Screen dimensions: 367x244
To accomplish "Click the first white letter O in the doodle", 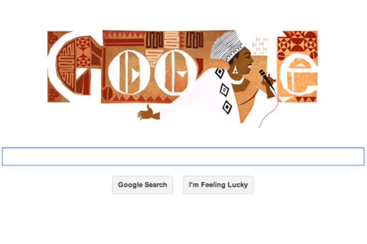I will point(129,72).
